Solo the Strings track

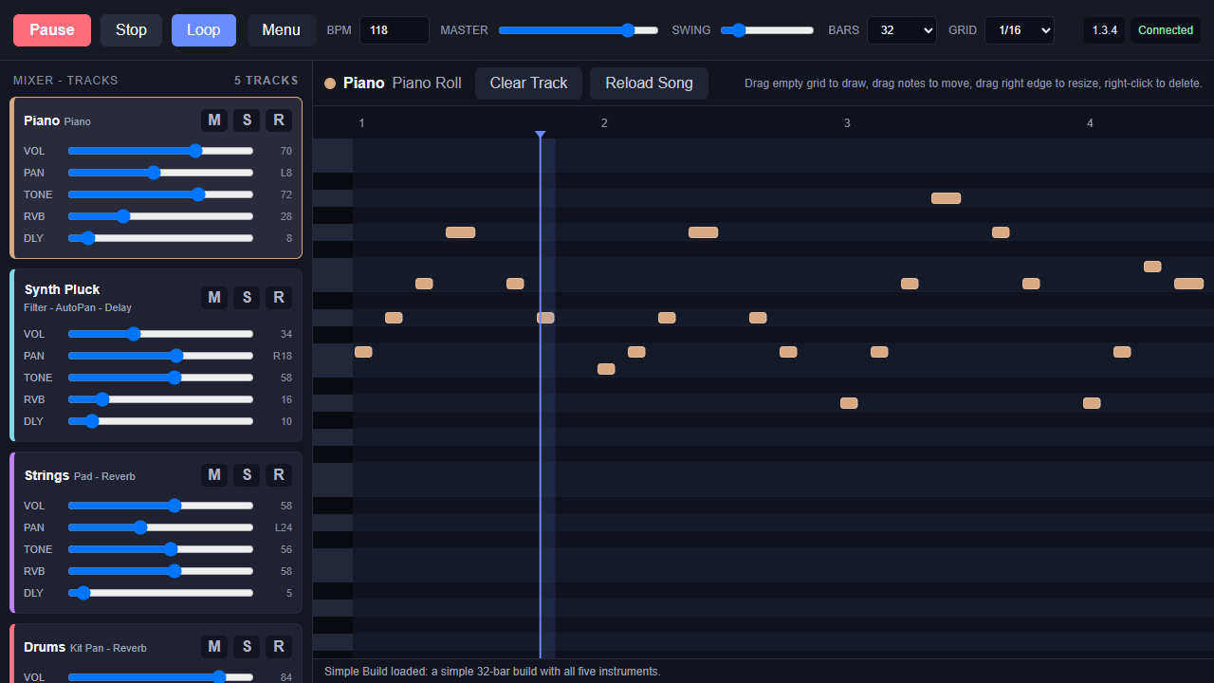pyautogui.click(x=247, y=474)
